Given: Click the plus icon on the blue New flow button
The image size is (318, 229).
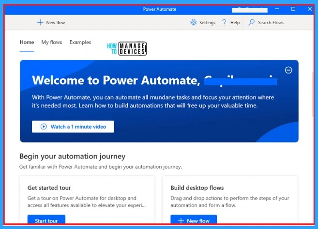Looking at the screenshot, I should pos(181,220).
